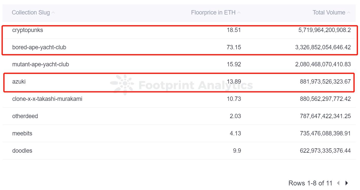The height and width of the screenshot is (190, 360).
Task: Click the otherdeed collection name
Action: (25, 116)
